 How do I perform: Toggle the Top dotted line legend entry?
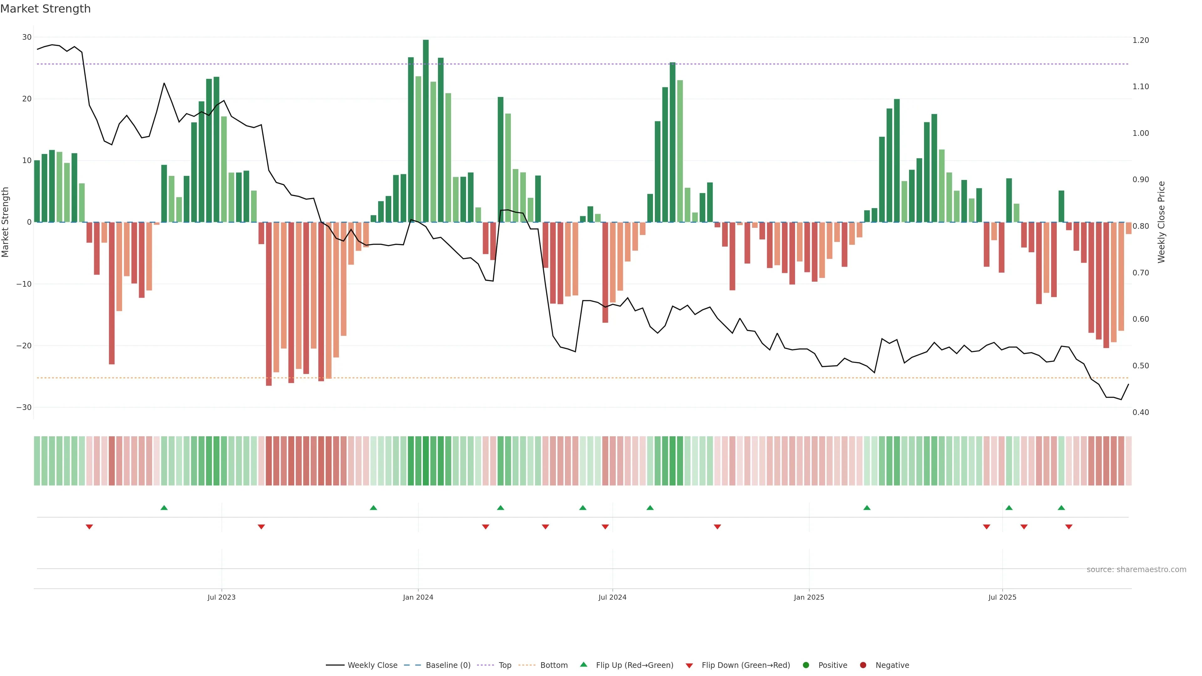(x=504, y=665)
